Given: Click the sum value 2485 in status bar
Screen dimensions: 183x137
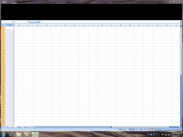Looking at the screenshot, I should tap(143, 130).
